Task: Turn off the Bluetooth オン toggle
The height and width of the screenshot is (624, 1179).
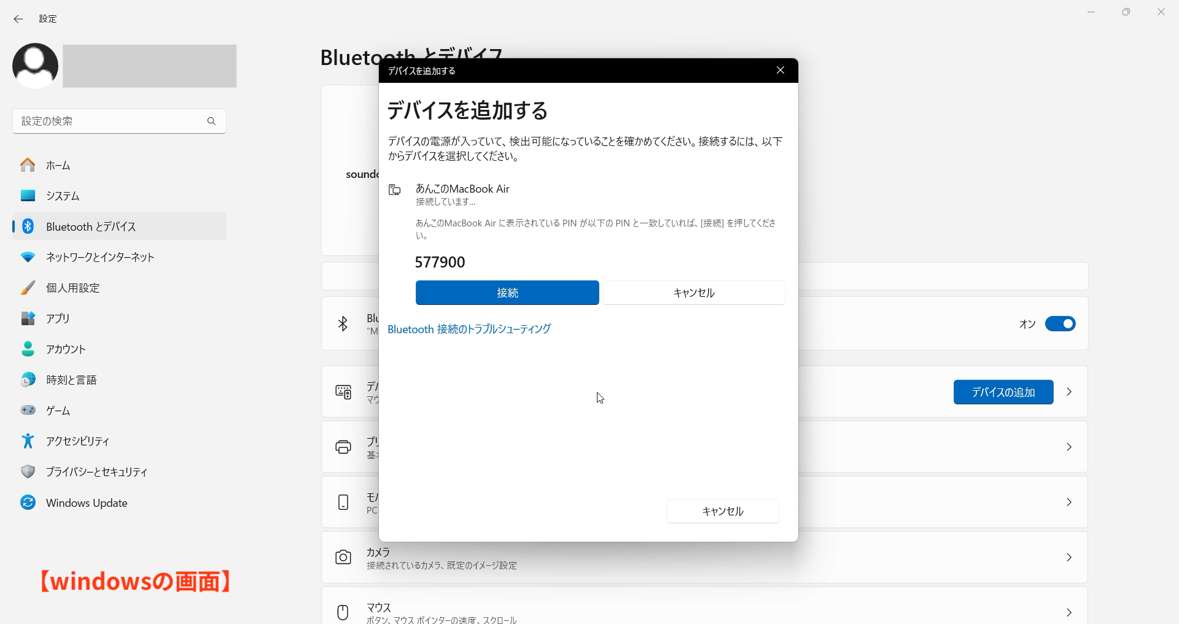Action: [1060, 323]
